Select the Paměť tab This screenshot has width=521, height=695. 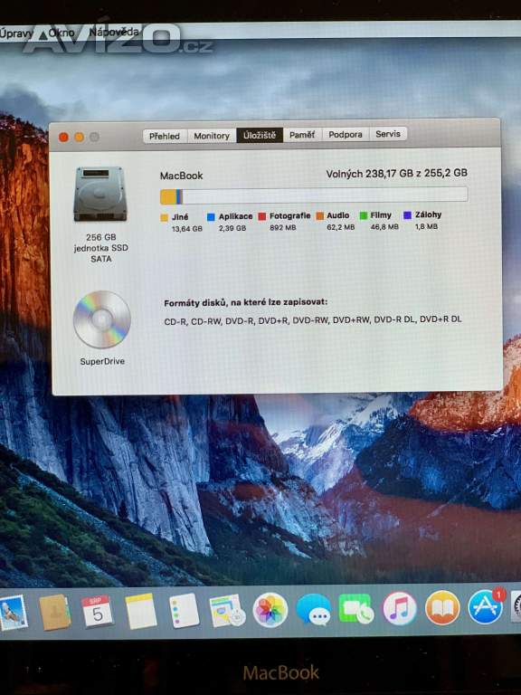click(x=302, y=135)
